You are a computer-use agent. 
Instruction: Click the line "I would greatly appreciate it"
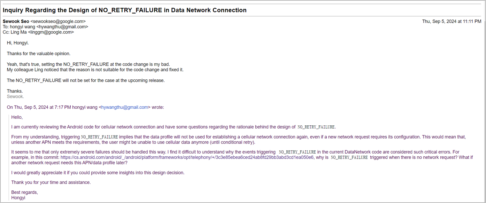click(x=98, y=173)
